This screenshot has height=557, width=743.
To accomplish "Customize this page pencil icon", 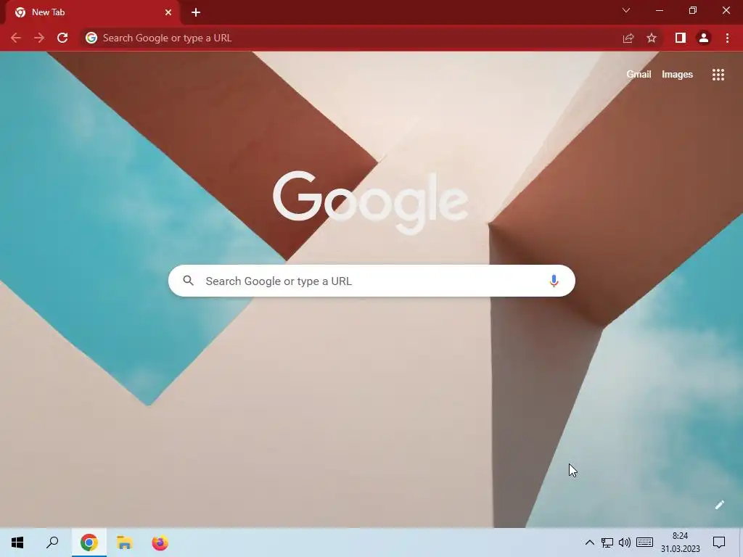I will pos(719,505).
